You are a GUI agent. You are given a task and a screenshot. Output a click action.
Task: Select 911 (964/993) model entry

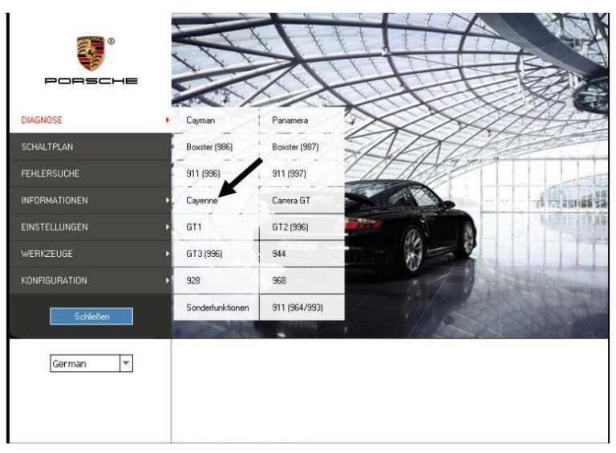[302, 308]
